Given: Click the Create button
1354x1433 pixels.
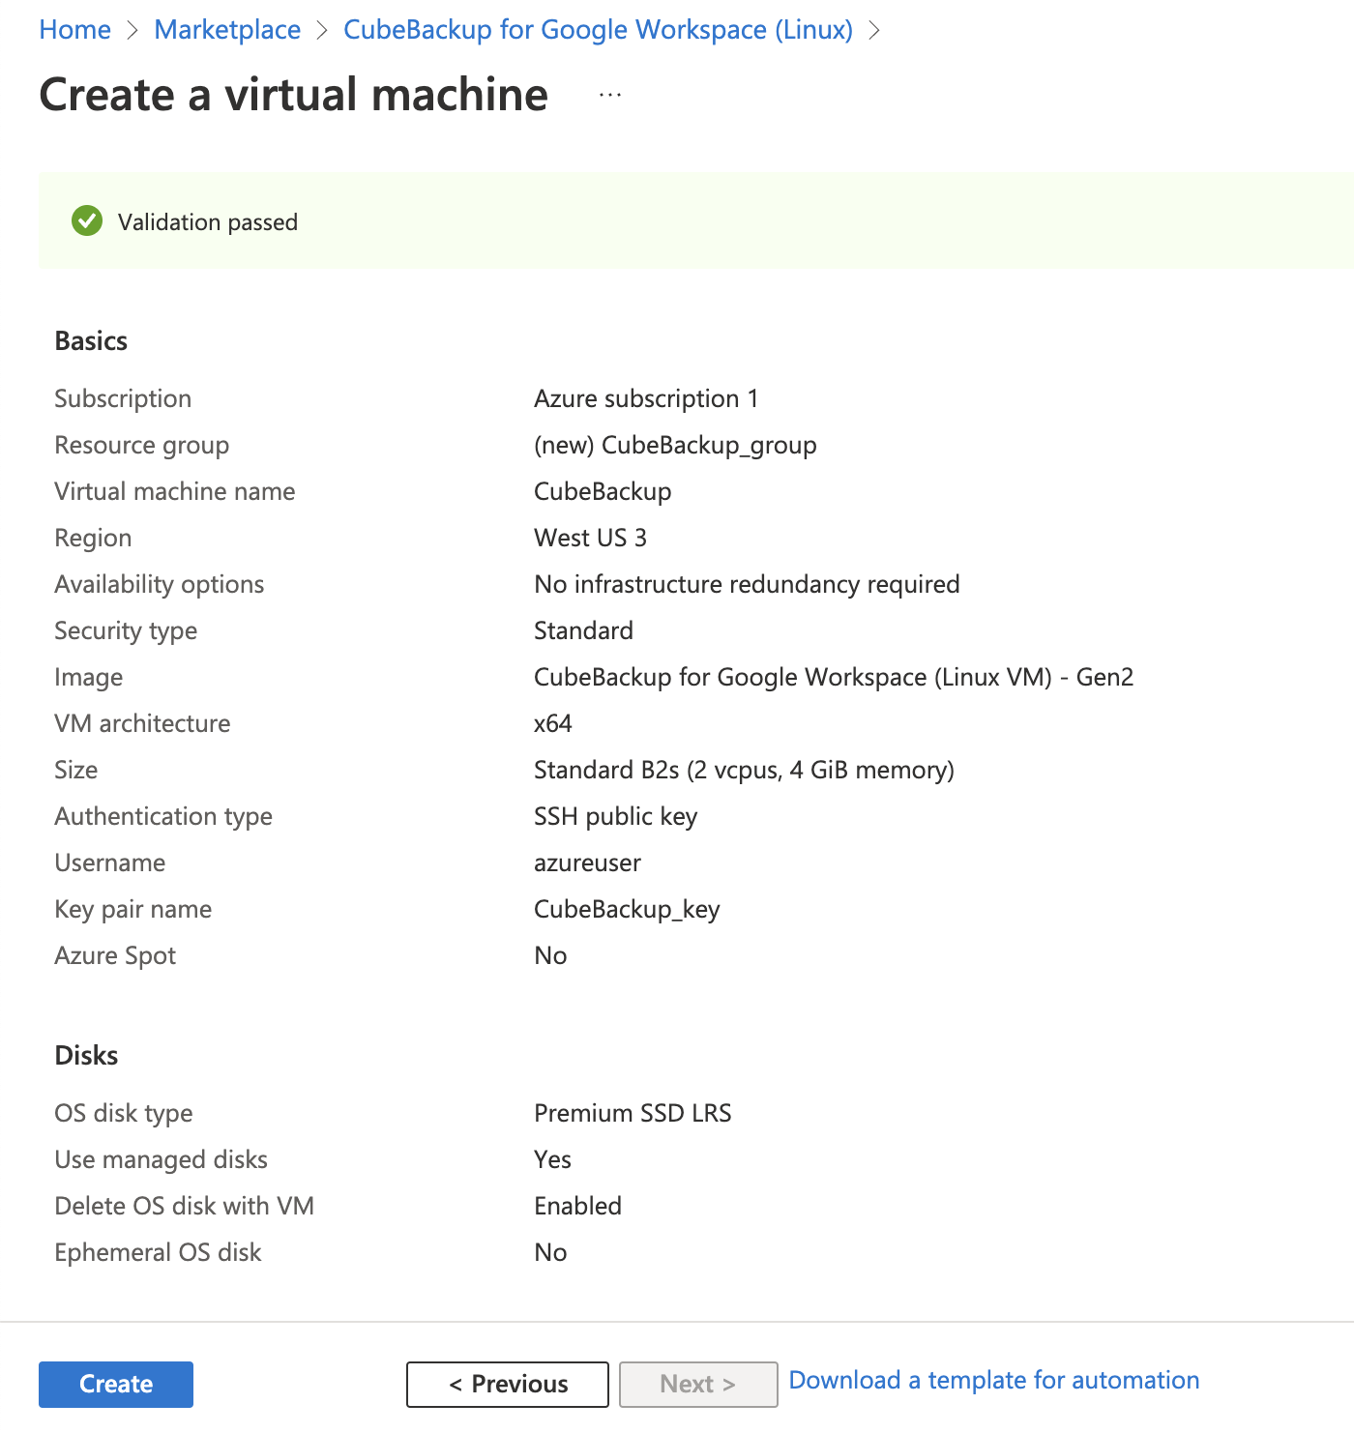Looking at the screenshot, I should pos(116,1384).
